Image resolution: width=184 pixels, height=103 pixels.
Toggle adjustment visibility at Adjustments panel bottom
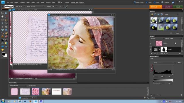click(154, 95)
